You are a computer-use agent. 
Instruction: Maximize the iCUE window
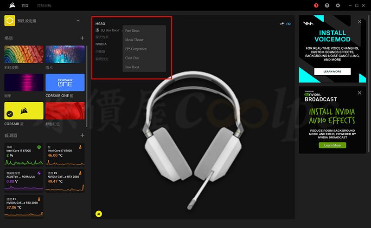click(357, 6)
